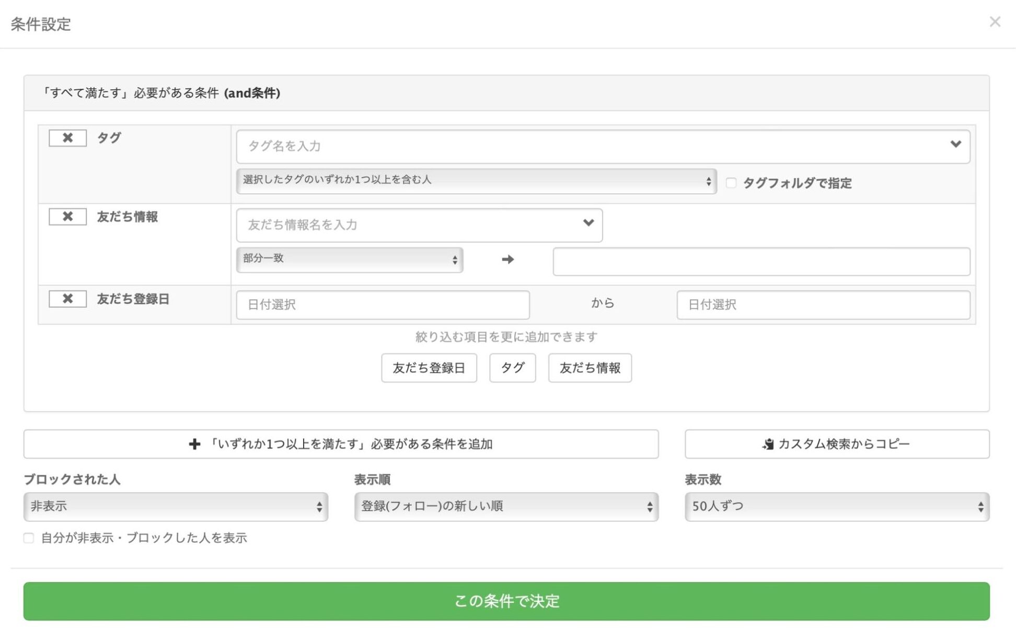Viewport: 1016px width, 642px height.
Task: Open the 表示順 sort order dropdown
Action: [x=506, y=506]
